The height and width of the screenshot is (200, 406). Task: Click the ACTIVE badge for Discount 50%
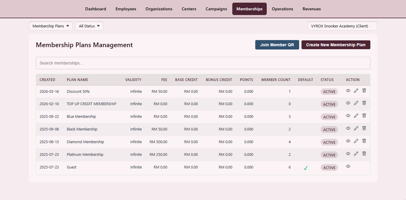coord(329,92)
